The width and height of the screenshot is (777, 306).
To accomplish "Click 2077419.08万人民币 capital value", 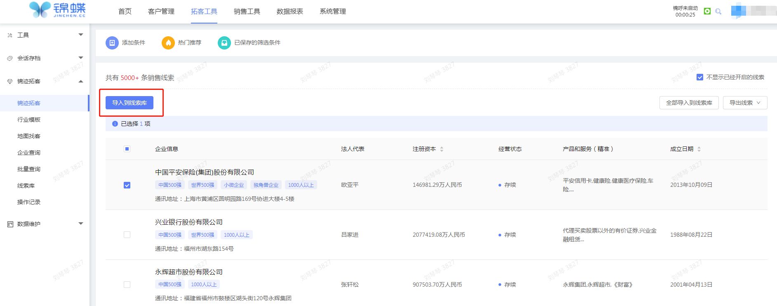I will pyautogui.click(x=439, y=235).
